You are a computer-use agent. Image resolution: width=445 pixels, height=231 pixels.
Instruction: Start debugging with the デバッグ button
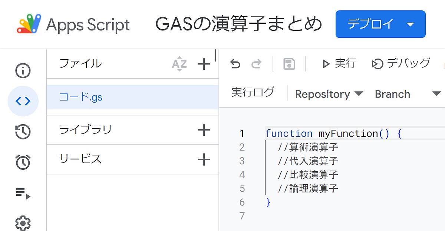[x=400, y=63]
